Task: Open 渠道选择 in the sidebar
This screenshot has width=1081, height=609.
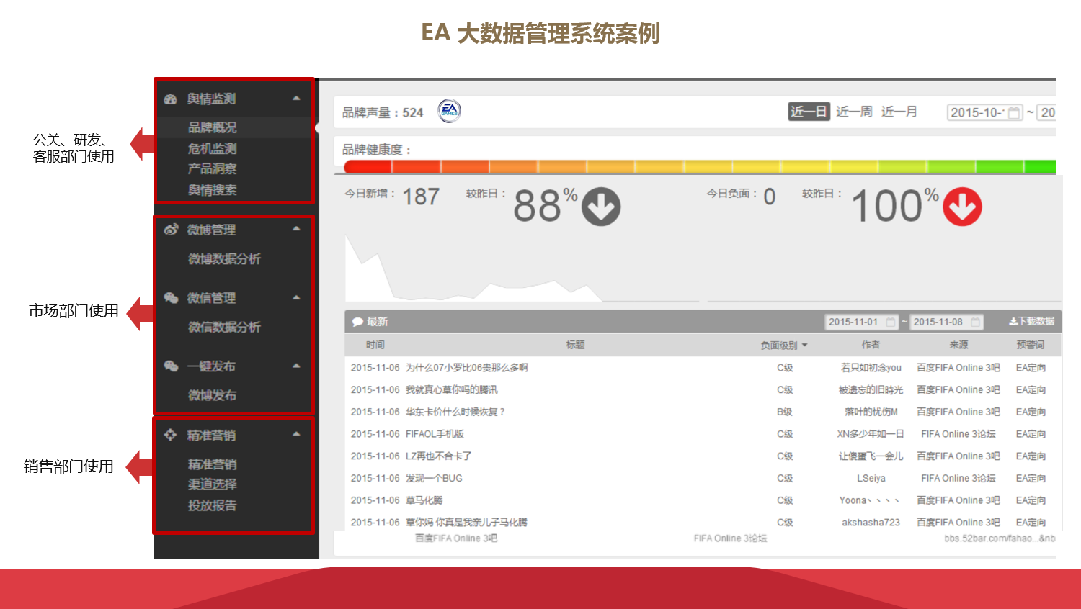Action: (x=213, y=484)
